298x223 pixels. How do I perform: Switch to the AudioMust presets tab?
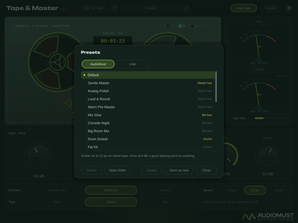pyautogui.click(x=98, y=64)
